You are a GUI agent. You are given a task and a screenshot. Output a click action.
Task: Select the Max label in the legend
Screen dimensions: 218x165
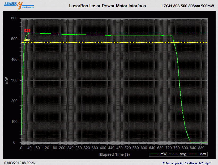click(203, 154)
